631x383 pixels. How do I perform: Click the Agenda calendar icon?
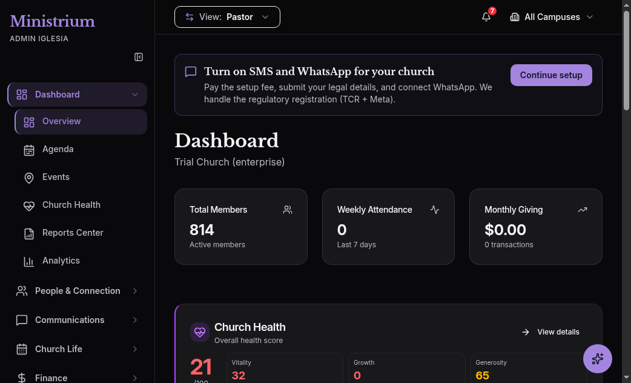(29, 150)
